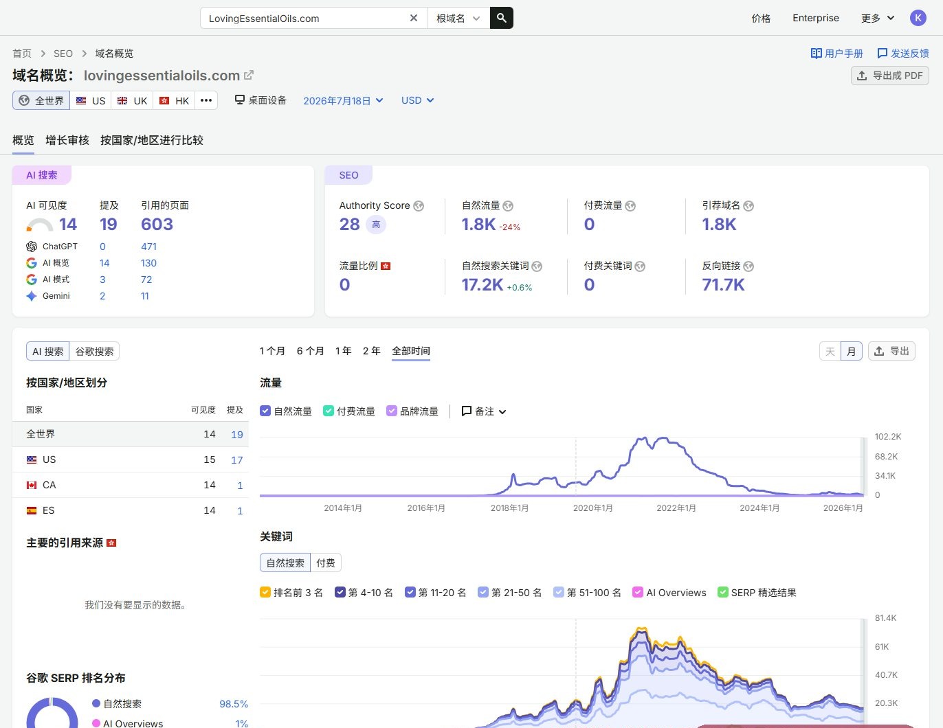Image resolution: width=943 pixels, height=728 pixels.
Task: Select 2 年 time range
Action: click(x=371, y=351)
